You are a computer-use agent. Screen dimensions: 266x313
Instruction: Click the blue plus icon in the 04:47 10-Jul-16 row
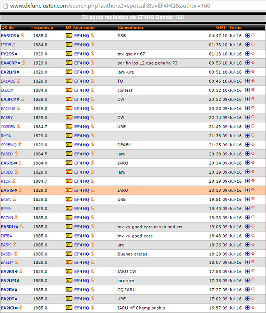(x=247, y=35)
